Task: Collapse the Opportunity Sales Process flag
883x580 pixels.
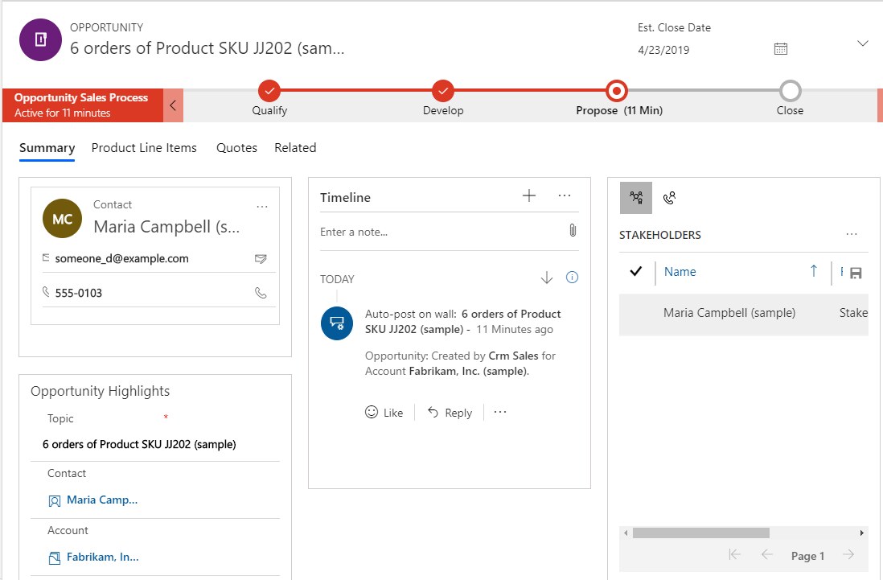Action: pyautogui.click(x=173, y=105)
